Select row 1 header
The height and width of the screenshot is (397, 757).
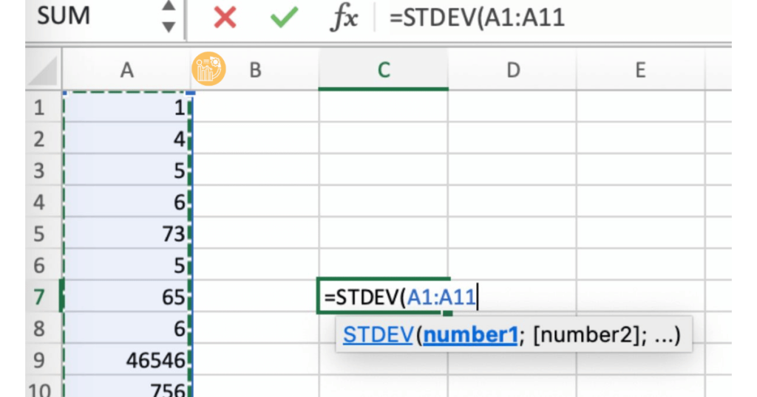[x=39, y=108]
